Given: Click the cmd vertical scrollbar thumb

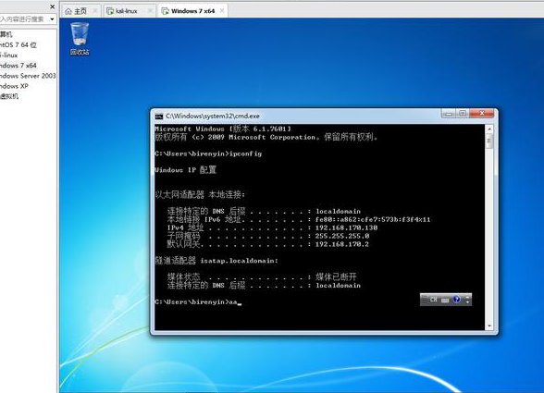Looking at the screenshot, I should point(489,141).
